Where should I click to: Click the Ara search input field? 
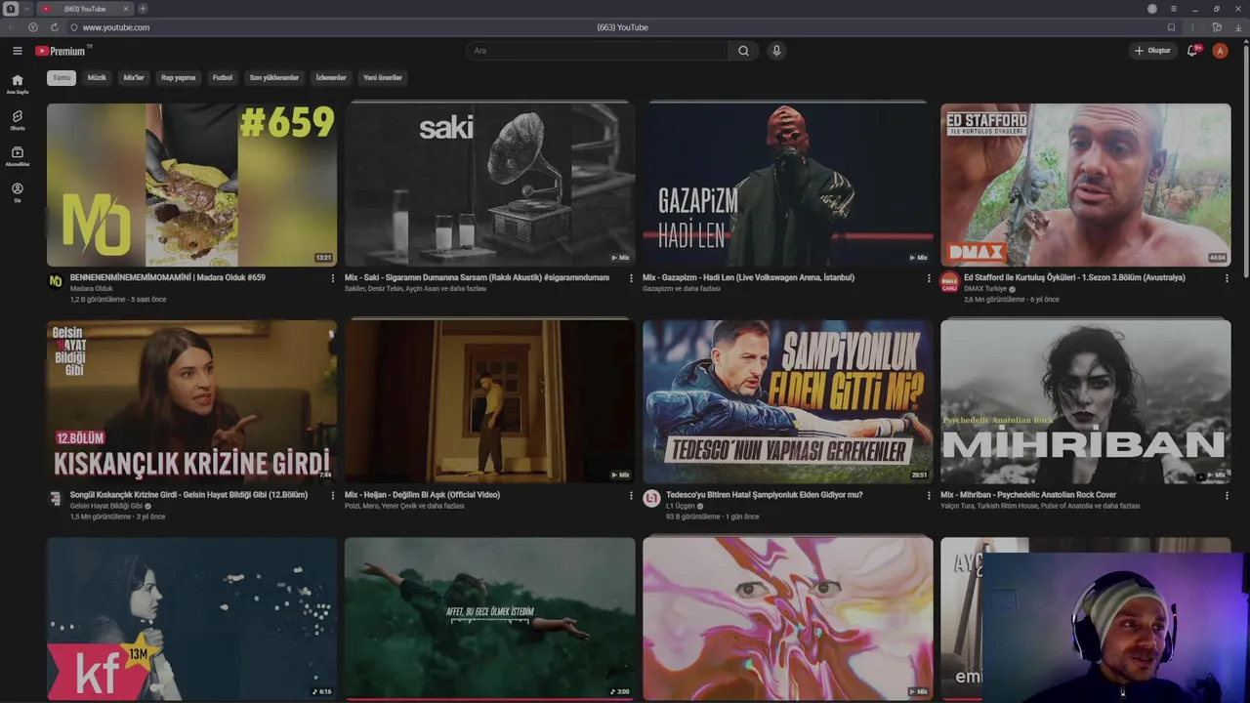point(597,51)
